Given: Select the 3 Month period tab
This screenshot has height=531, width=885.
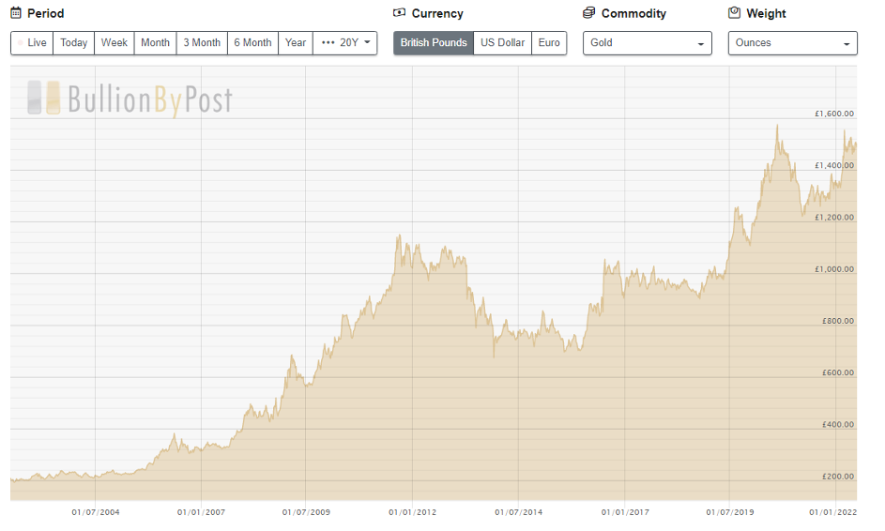Looking at the screenshot, I should click(202, 43).
